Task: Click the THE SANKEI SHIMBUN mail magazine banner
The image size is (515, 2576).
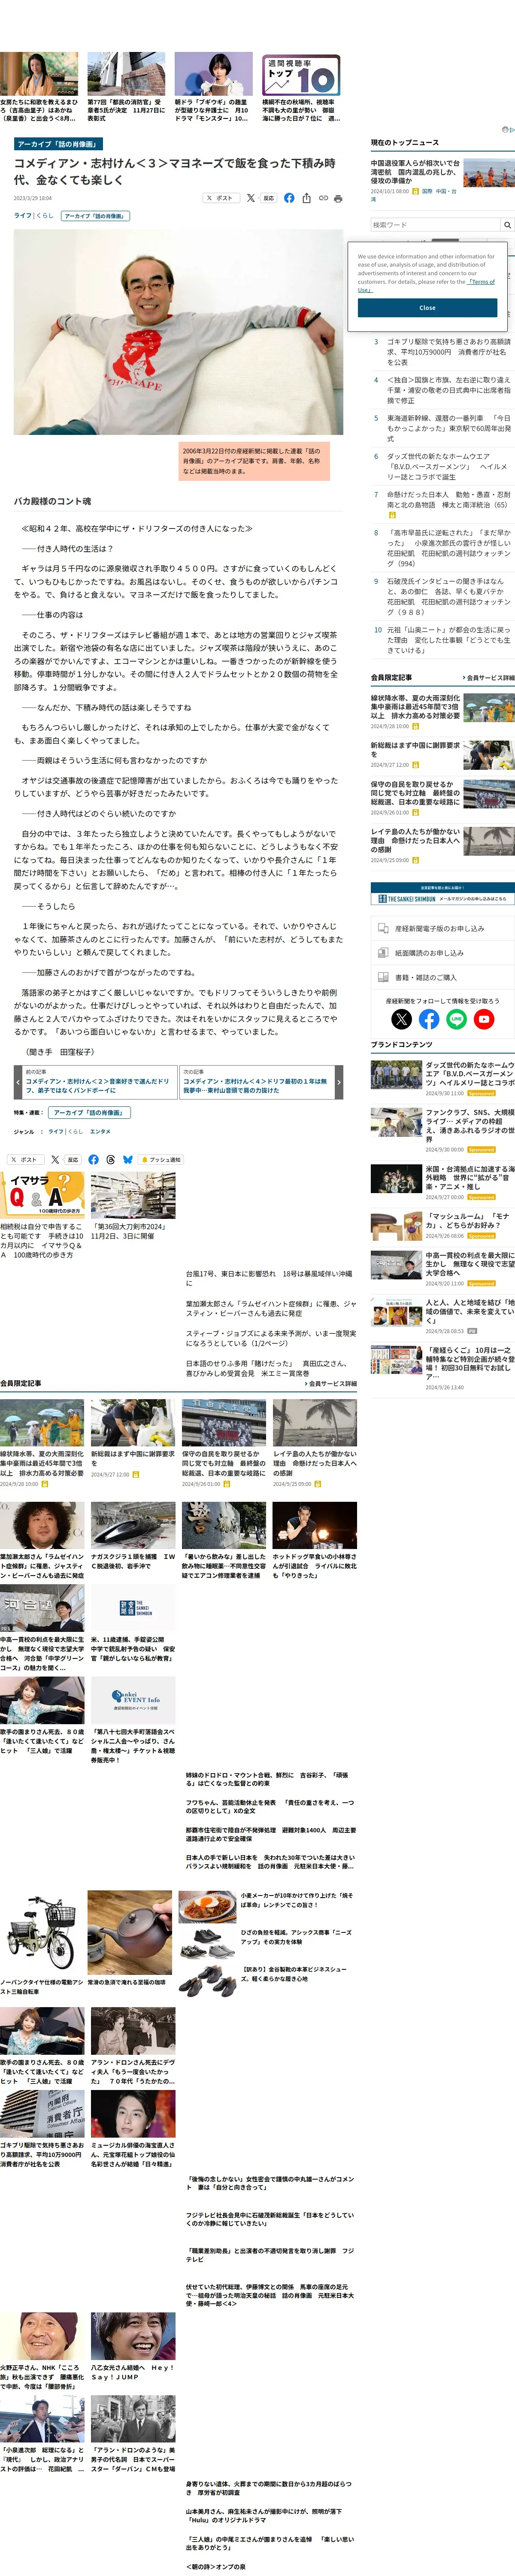Action: [442, 893]
